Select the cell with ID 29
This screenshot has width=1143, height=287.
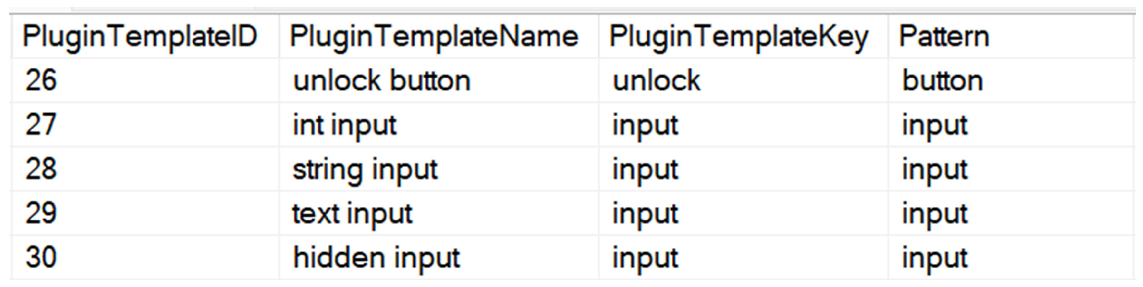[x=41, y=214]
